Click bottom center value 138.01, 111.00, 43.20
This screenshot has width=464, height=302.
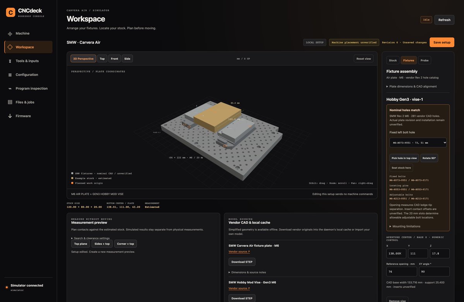(123, 207)
